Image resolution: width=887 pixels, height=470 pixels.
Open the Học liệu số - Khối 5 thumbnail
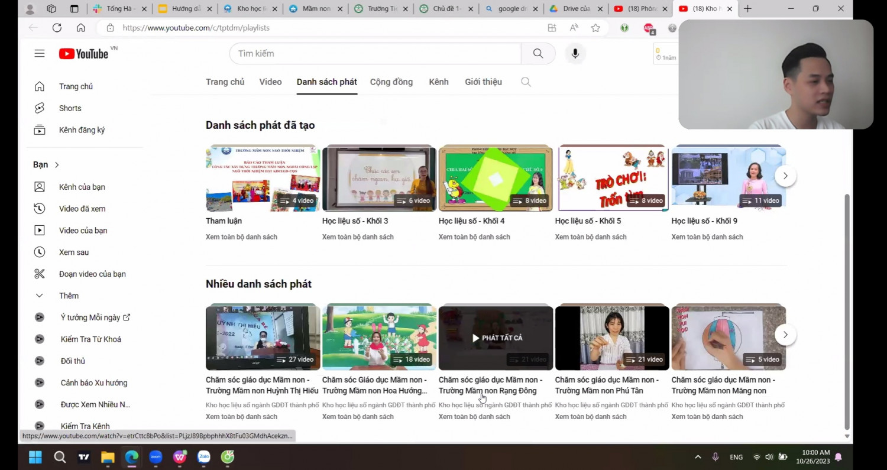pyautogui.click(x=612, y=178)
